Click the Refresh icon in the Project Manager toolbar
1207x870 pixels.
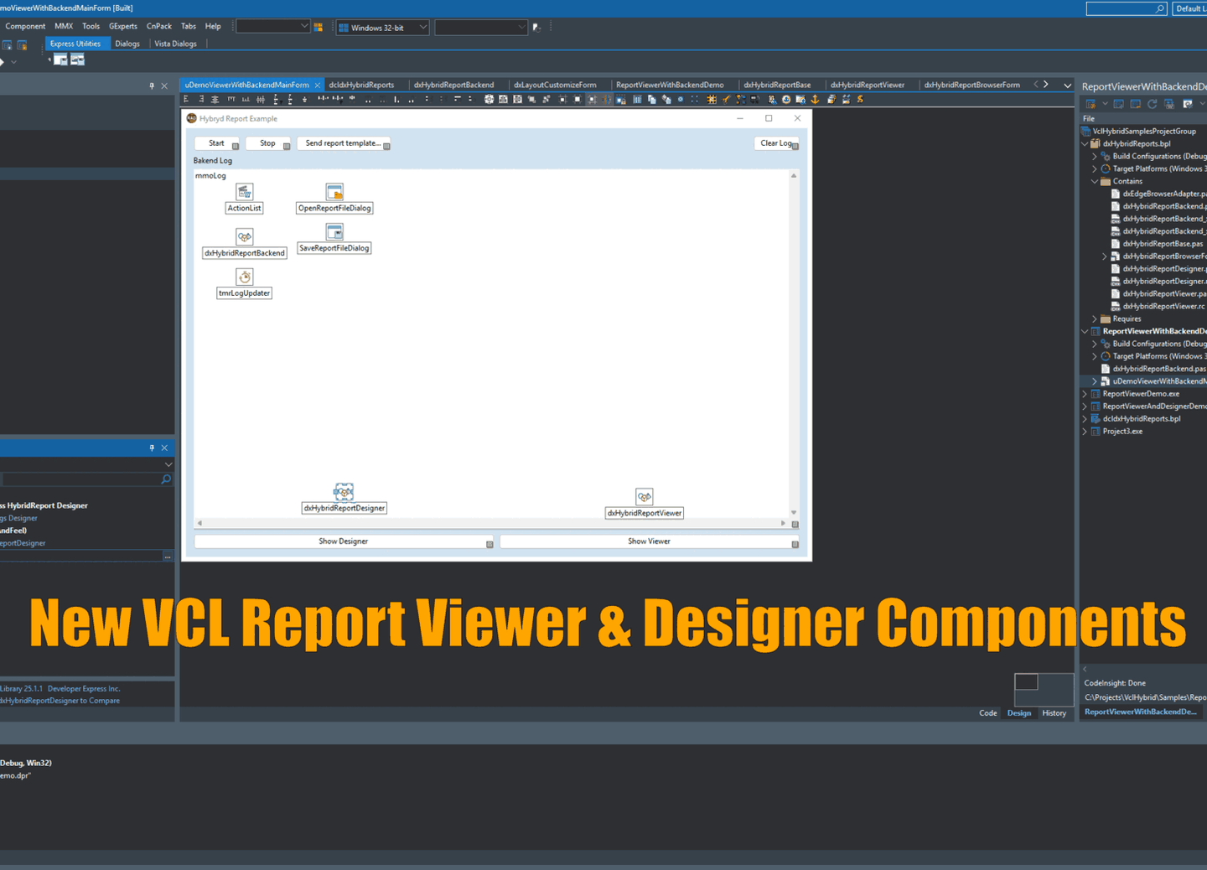[x=1152, y=103]
